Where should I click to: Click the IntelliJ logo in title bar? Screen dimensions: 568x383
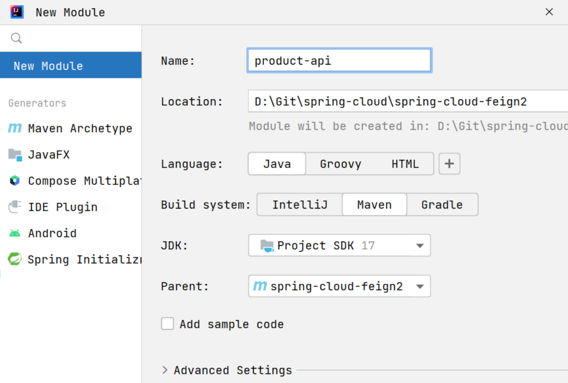[x=16, y=12]
